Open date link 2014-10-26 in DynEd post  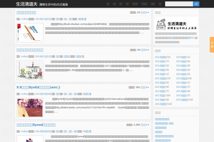pos(43,94)
